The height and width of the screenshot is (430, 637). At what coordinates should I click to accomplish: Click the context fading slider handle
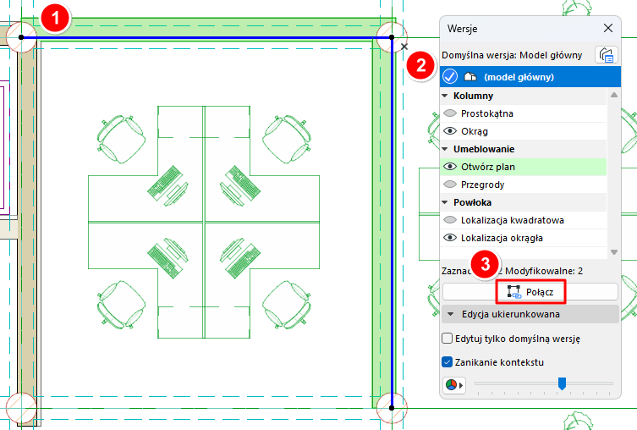(562, 383)
